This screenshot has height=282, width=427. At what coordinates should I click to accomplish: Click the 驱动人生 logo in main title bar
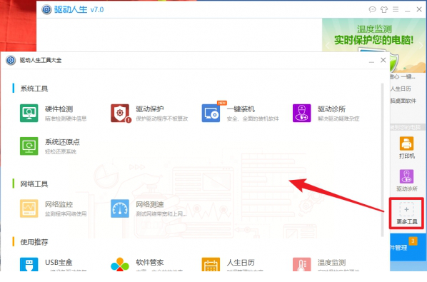click(x=46, y=10)
